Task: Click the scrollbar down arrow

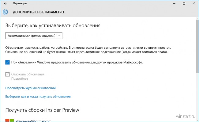Action: (x=197, y=120)
